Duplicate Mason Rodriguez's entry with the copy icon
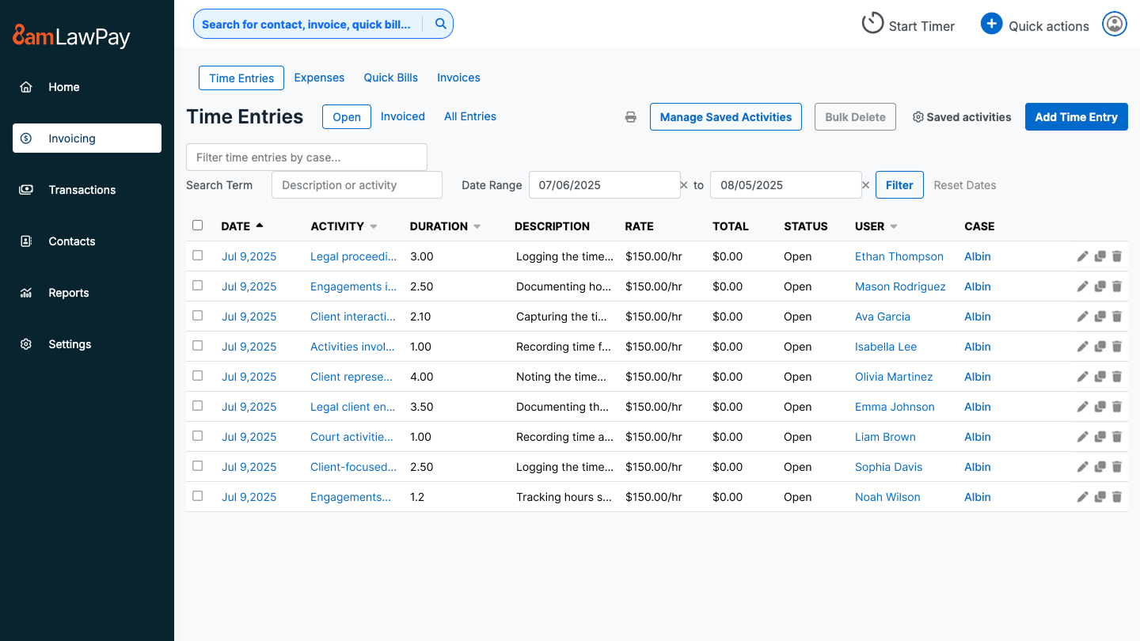Screen dimensions: 1140x641 coord(1100,286)
